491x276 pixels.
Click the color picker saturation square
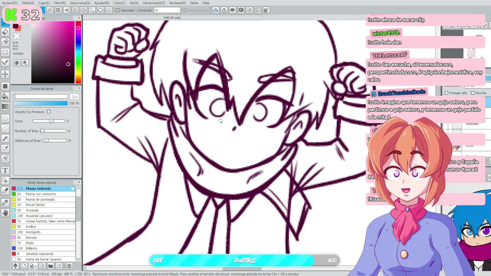point(53,53)
